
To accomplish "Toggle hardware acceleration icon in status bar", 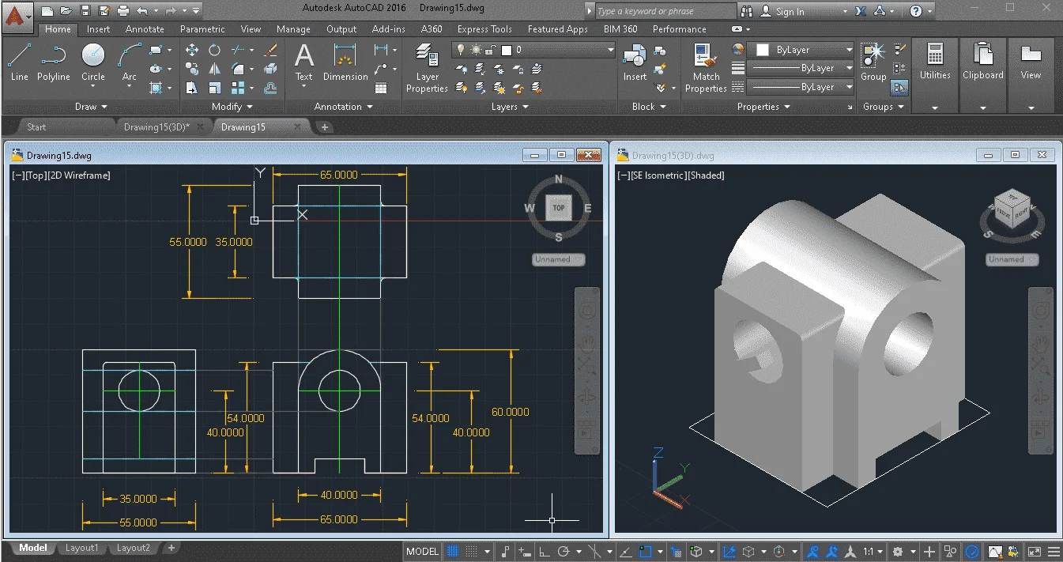I will point(972,552).
